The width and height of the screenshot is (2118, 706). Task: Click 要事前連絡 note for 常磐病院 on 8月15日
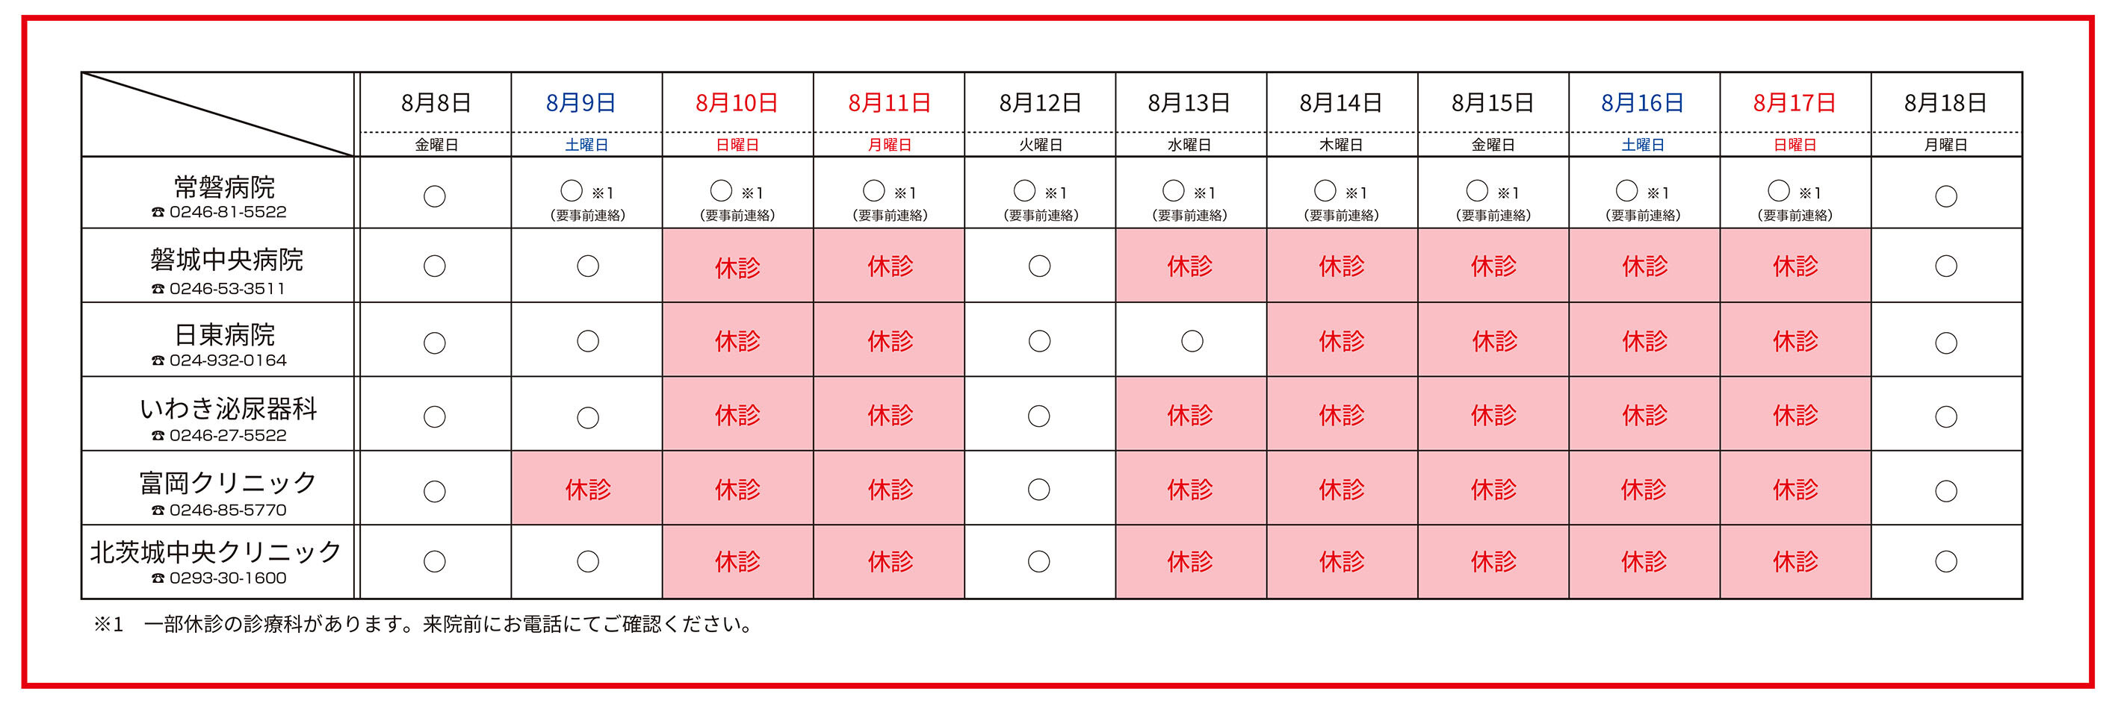1493,216
